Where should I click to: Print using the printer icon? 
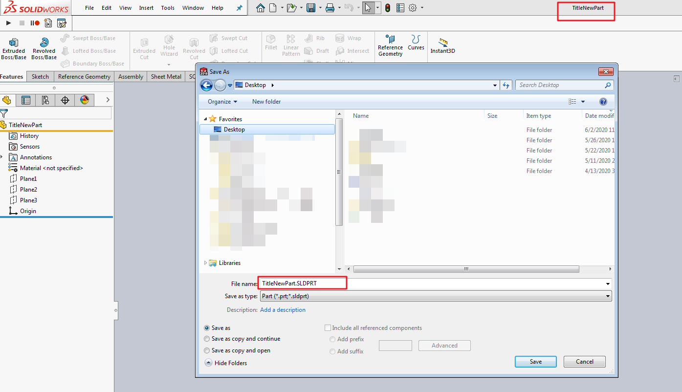(x=330, y=8)
